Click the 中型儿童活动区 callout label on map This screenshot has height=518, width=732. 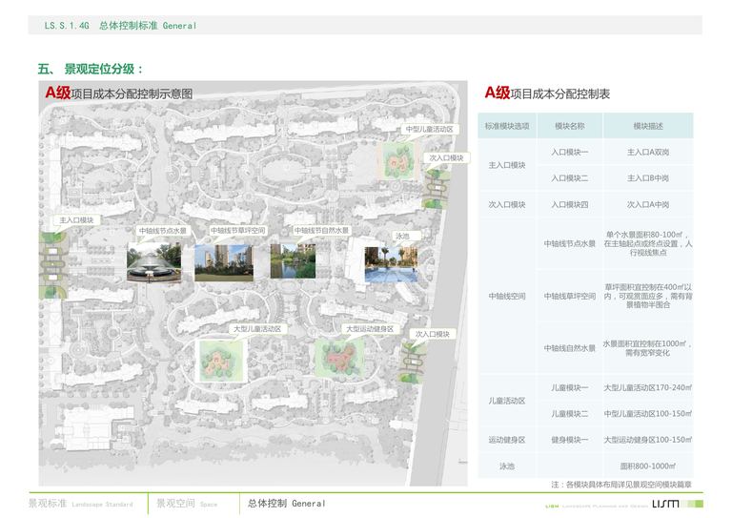(429, 129)
